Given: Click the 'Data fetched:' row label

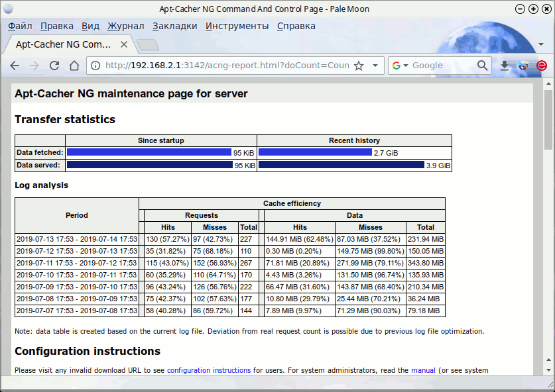Looking at the screenshot, I should pyautogui.click(x=40, y=152).
